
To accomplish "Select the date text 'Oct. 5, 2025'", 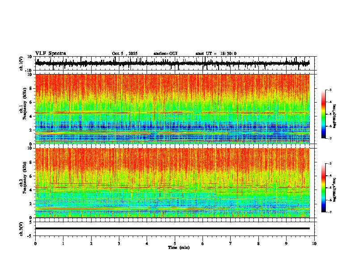I will coord(125,54).
